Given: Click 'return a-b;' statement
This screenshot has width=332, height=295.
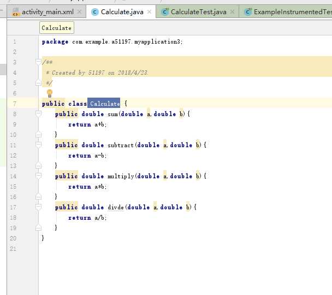Looking at the screenshot, I should pyautogui.click(x=87, y=155).
